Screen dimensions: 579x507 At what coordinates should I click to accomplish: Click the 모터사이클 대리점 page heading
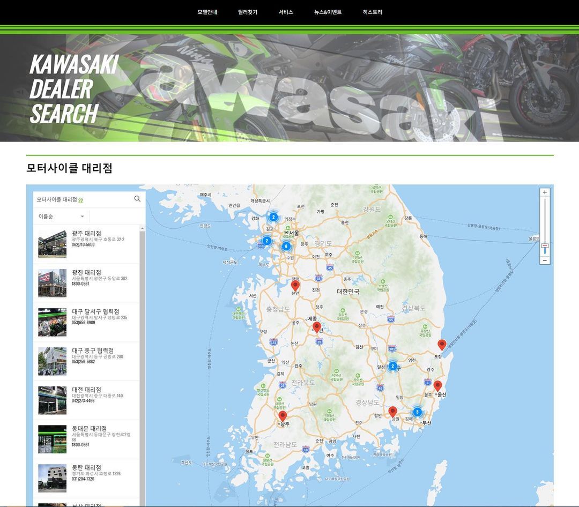point(69,168)
